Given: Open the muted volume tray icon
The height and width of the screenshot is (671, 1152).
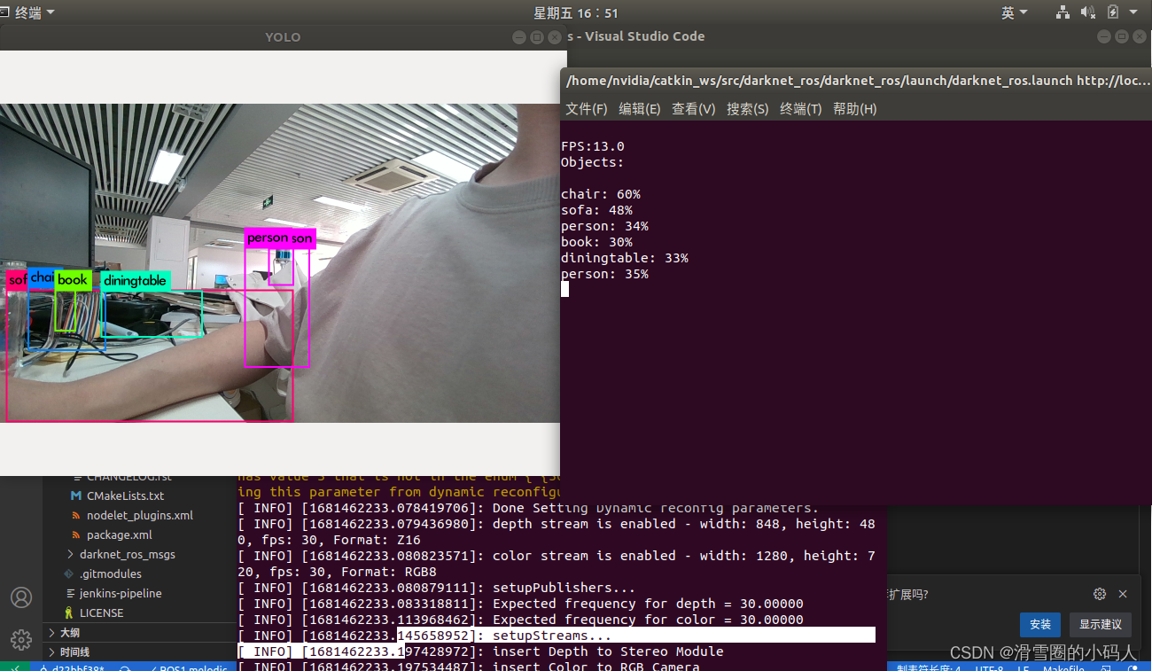Looking at the screenshot, I should (1088, 12).
